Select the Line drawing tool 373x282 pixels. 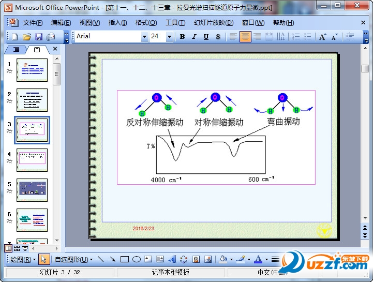(101, 259)
